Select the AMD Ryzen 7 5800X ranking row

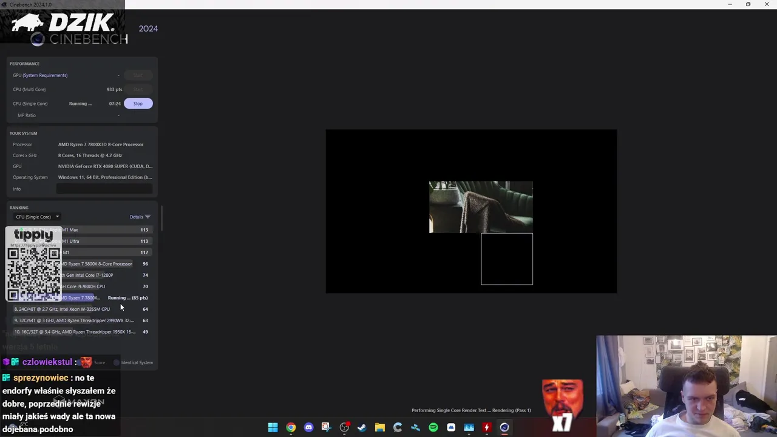point(81,264)
